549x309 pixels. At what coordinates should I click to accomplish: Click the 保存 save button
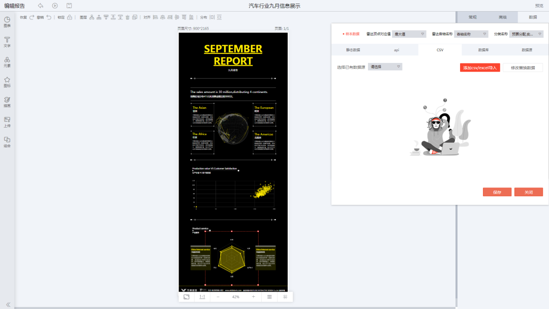click(x=497, y=192)
